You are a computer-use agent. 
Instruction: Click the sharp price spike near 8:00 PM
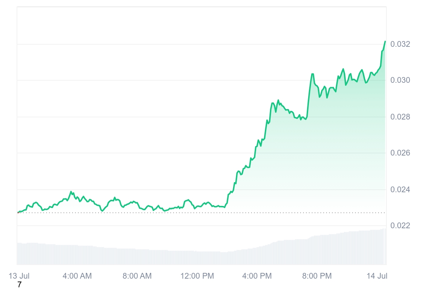(x=312, y=74)
